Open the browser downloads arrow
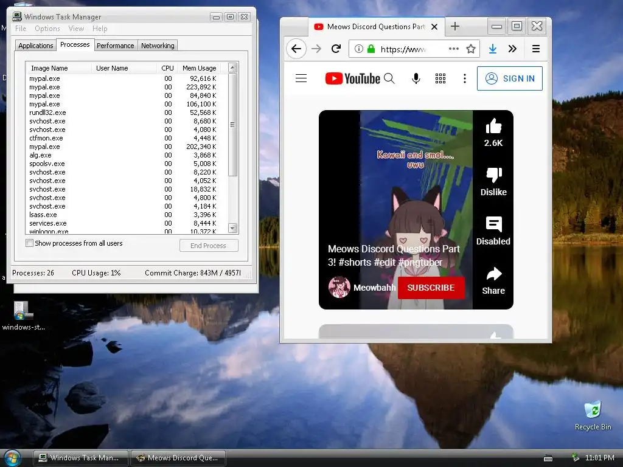 (493, 49)
